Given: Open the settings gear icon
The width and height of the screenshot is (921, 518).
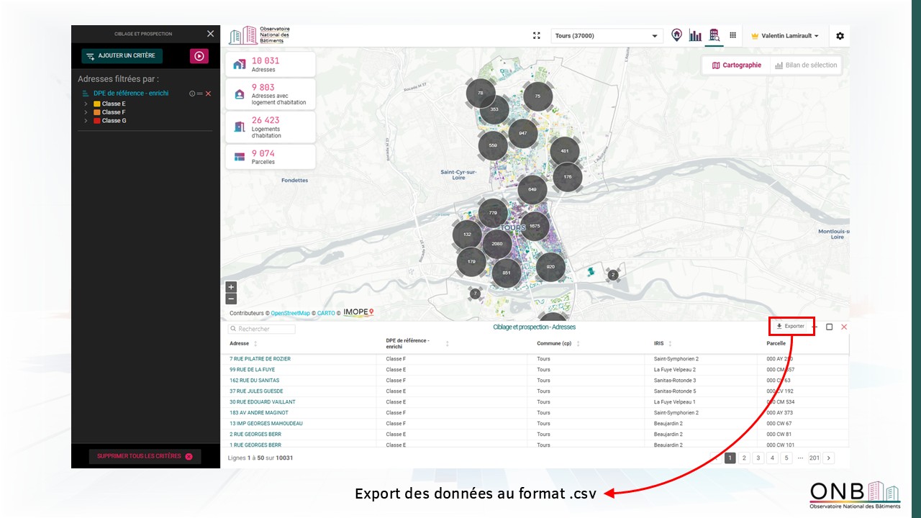Looking at the screenshot, I should coord(840,36).
